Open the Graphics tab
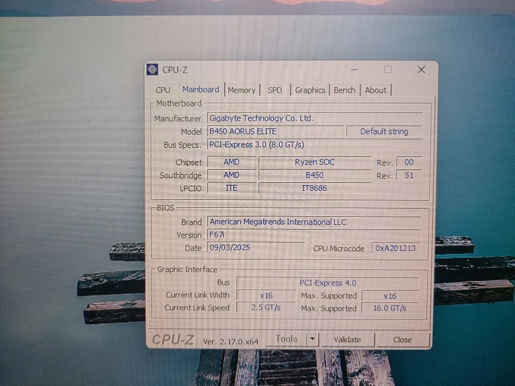The image size is (515, 386). [310, 90]
